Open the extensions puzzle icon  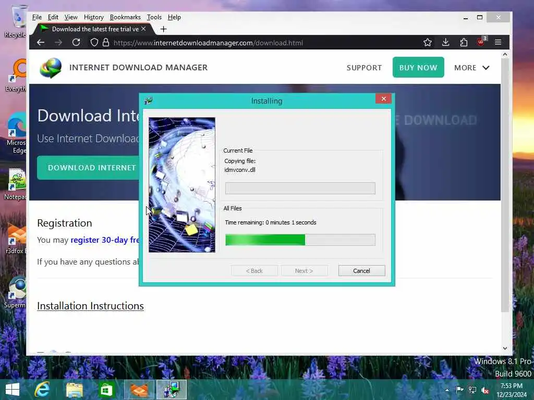464,43
